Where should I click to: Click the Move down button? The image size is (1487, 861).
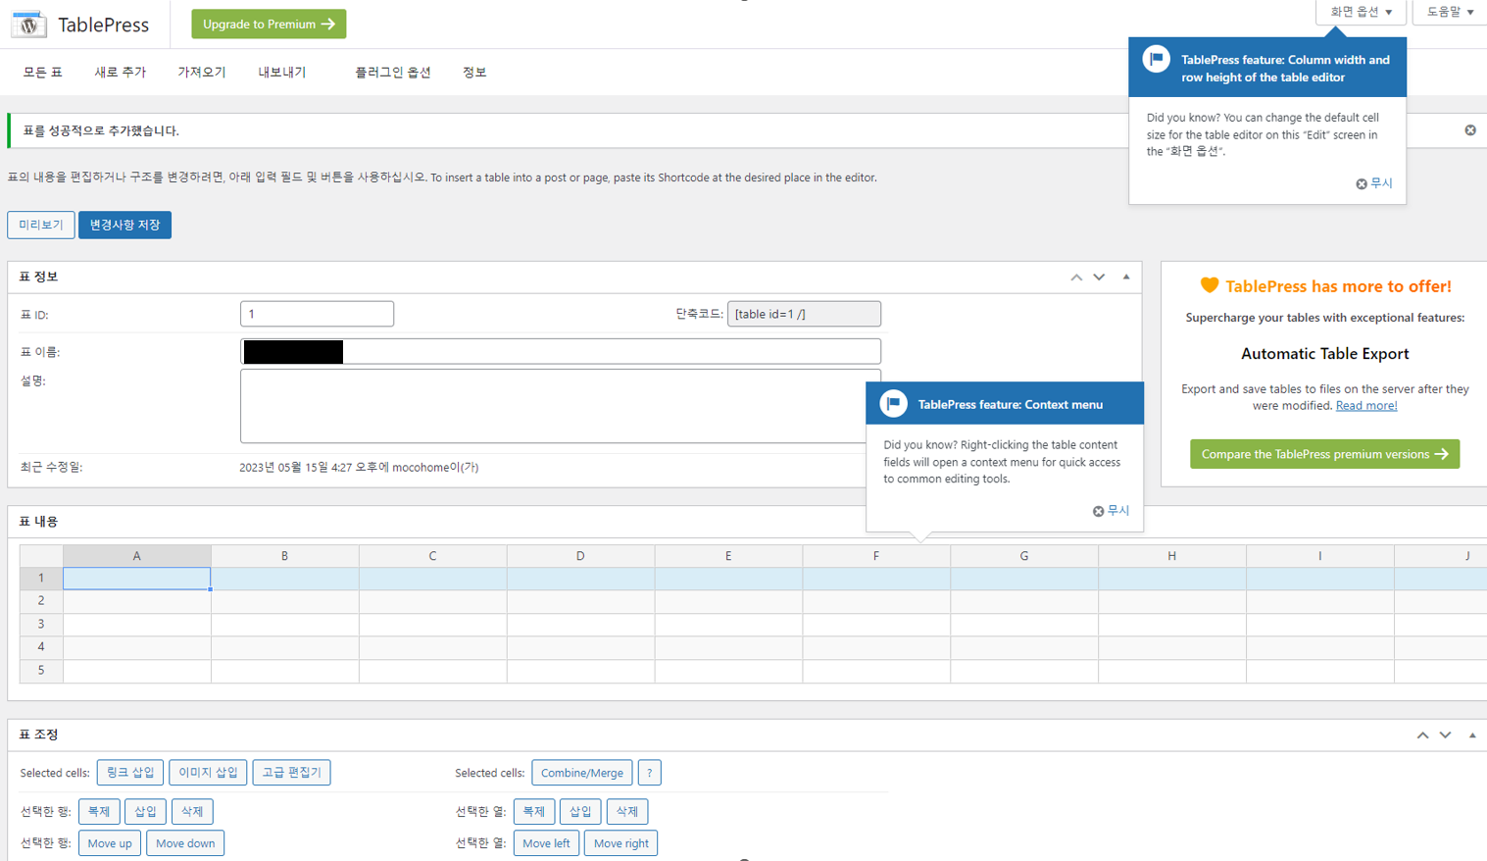[185, 843]
